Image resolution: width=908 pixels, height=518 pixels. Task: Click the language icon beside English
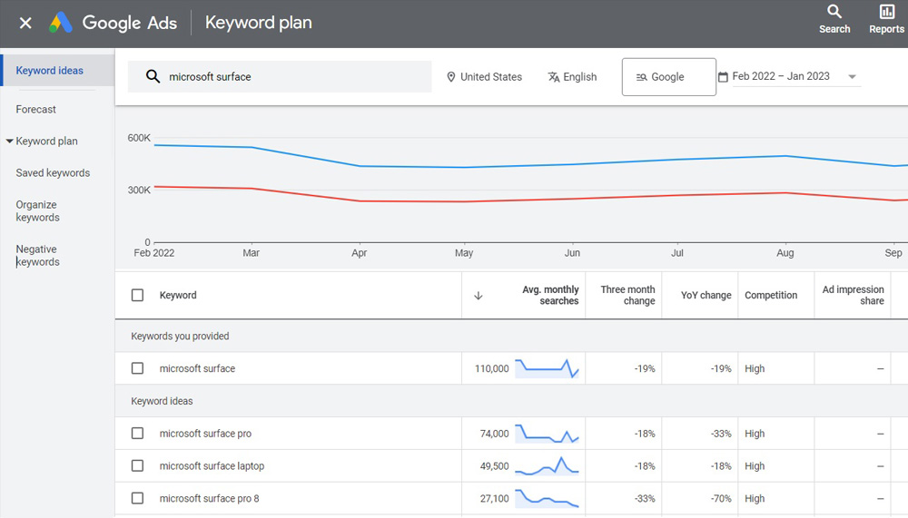coord(554,77)
